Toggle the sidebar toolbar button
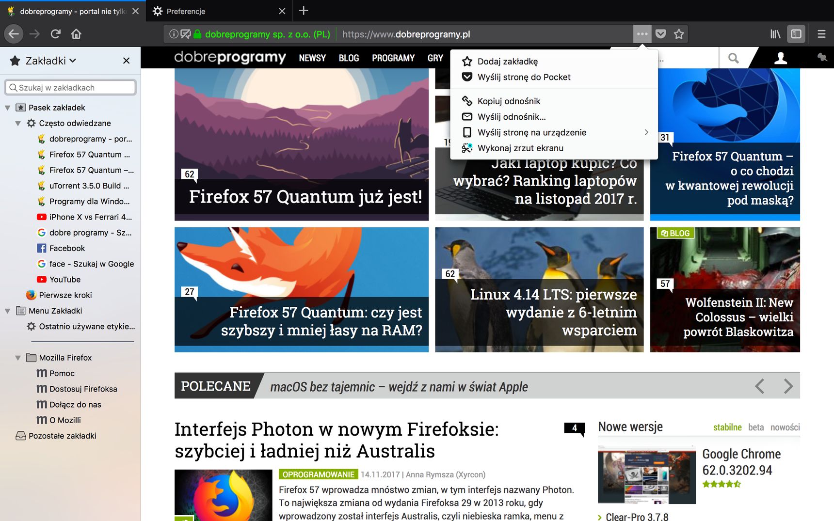834x521 pixels. [x=796, y=34]
